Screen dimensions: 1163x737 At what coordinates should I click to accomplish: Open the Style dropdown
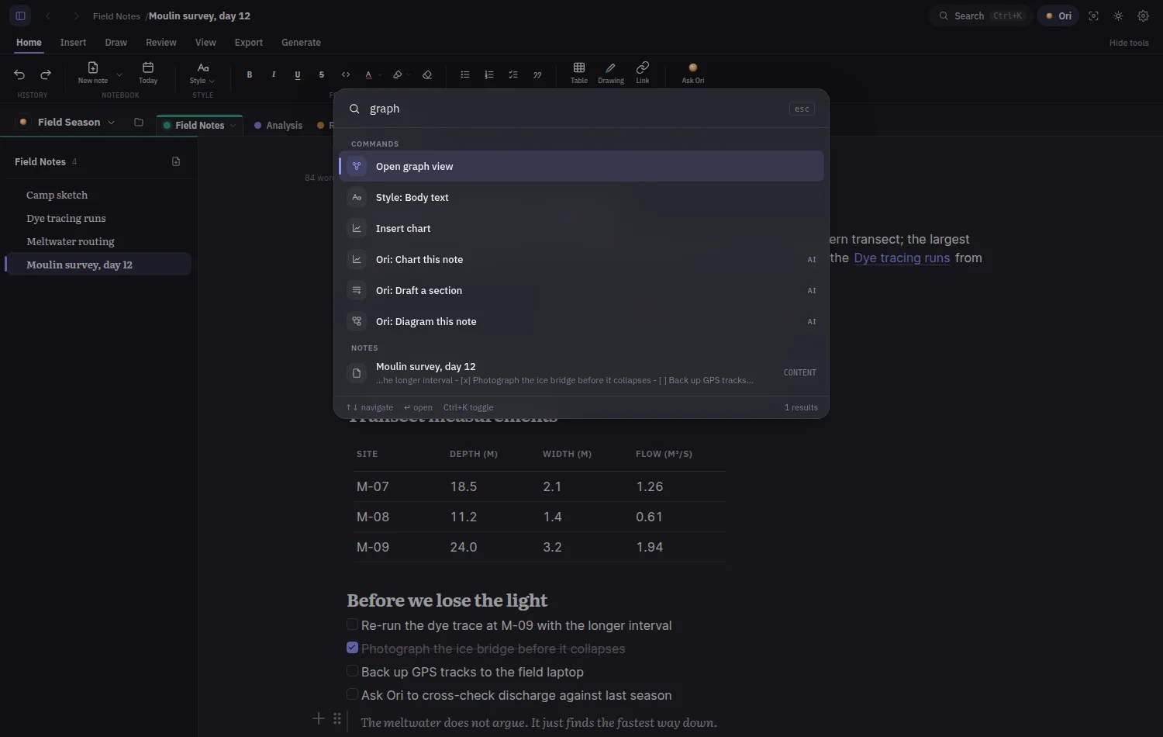202,73
